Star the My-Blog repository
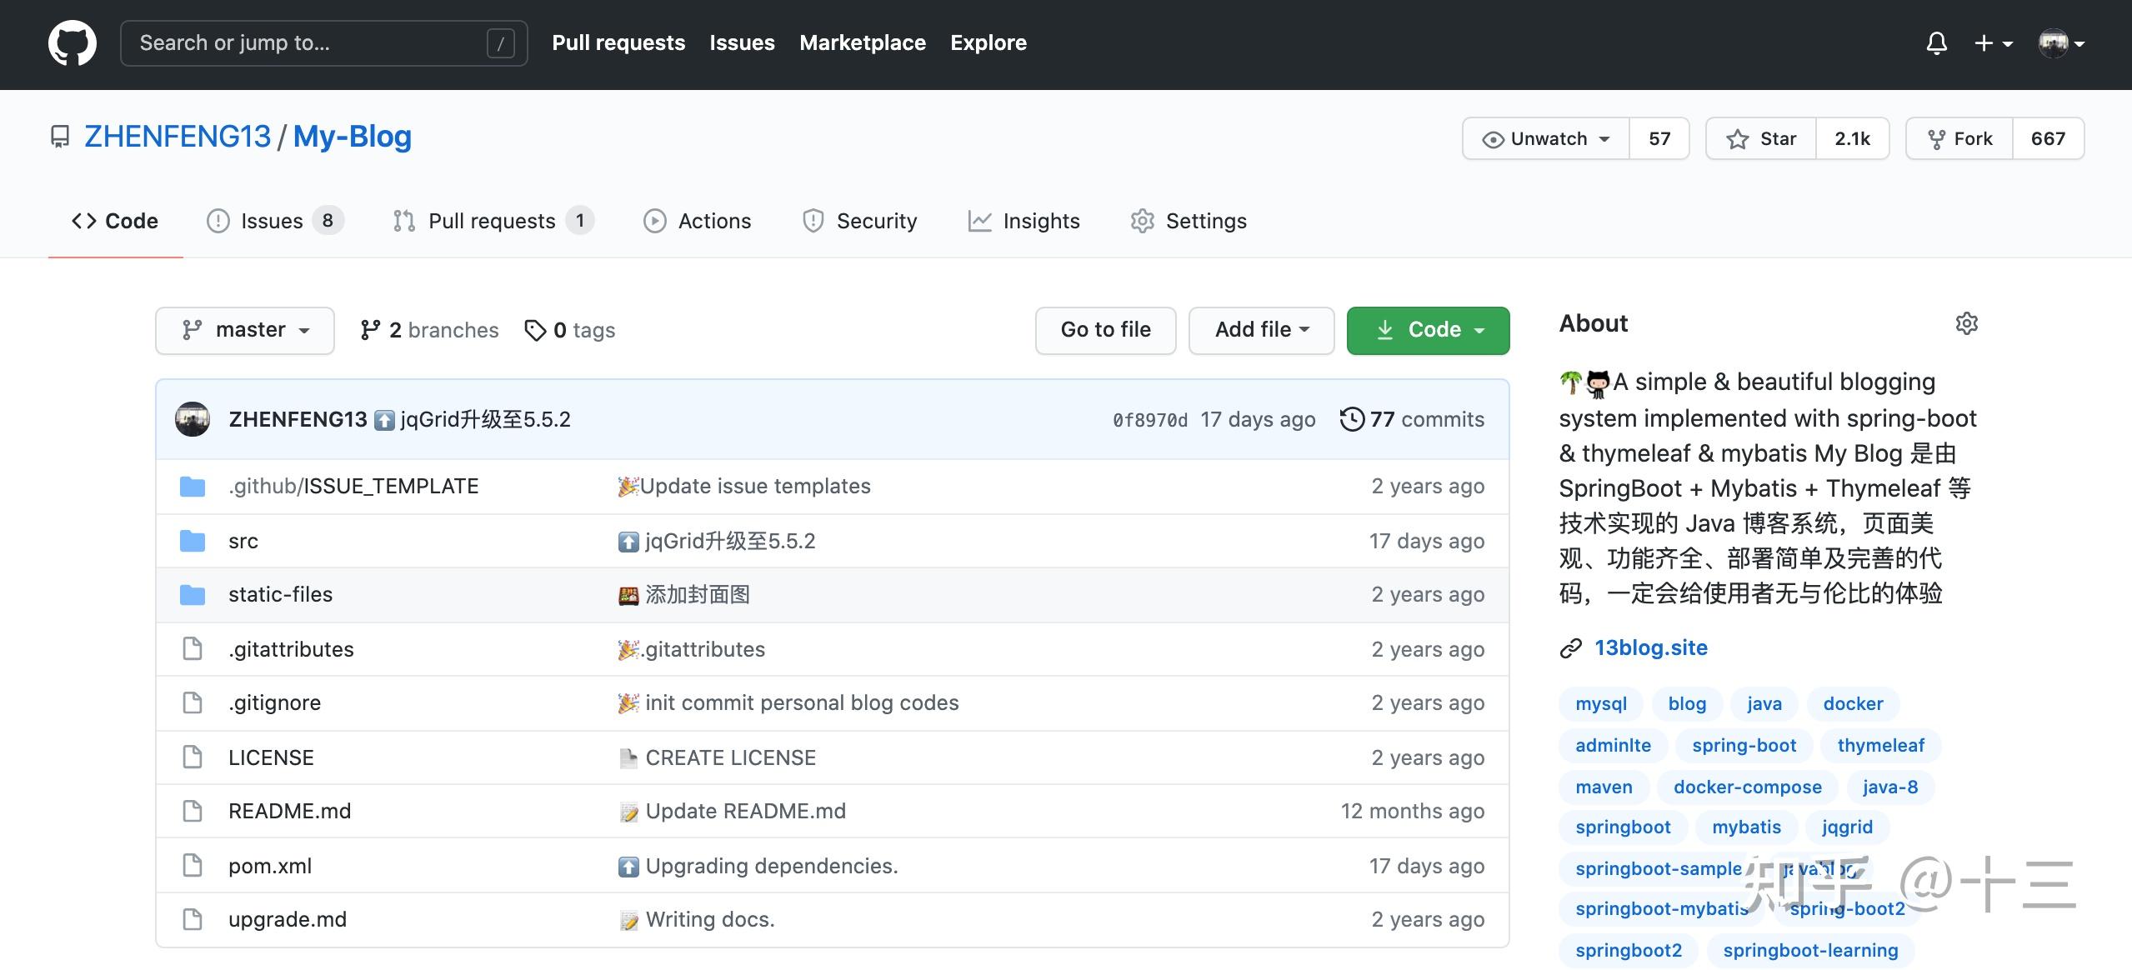The image size is (2132, 970). coord(1761,138)
